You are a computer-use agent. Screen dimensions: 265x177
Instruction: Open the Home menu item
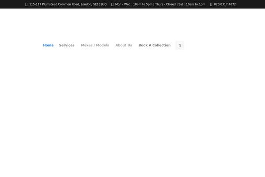pos(48,45)
